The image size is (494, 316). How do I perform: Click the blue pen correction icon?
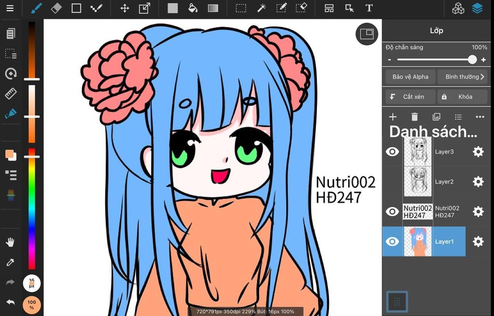pos(11,114)
